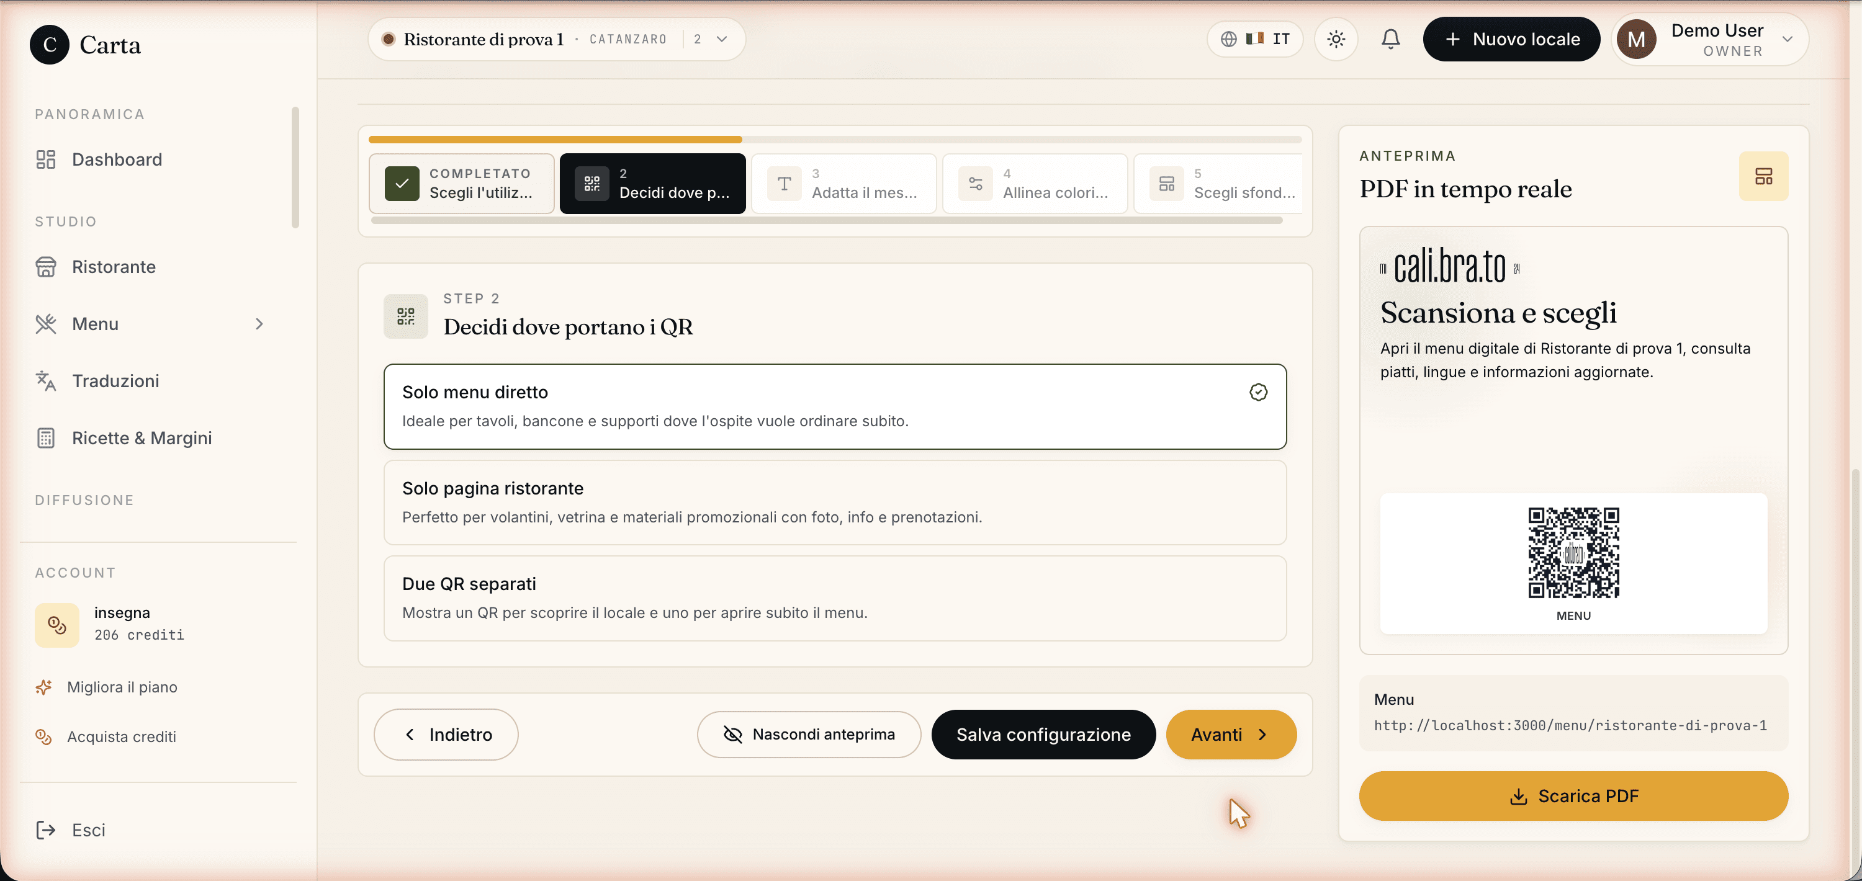Jump to step 4 Allinea colori

1035,184
